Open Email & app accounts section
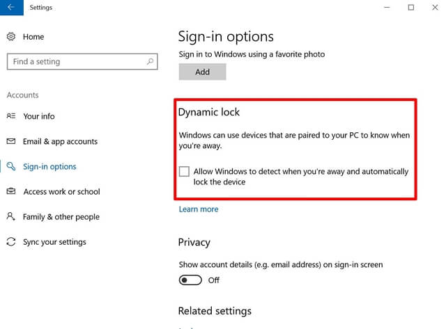The height and width of the screenshot is (329, 446). click(60, 141)
